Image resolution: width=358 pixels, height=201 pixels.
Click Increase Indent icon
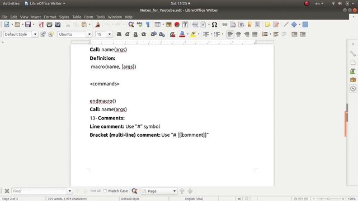tap(294, 34)
